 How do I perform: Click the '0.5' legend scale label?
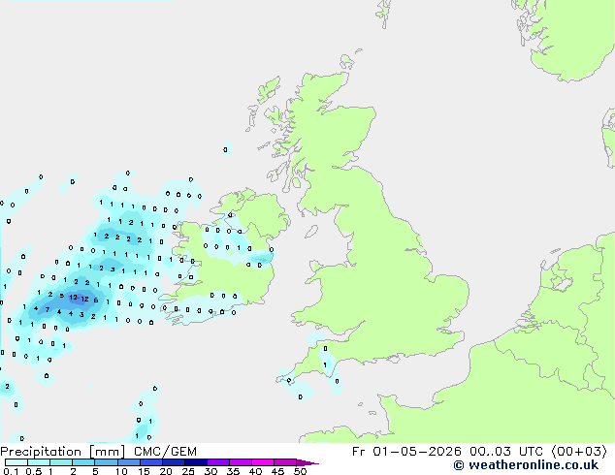pos(34,471)
